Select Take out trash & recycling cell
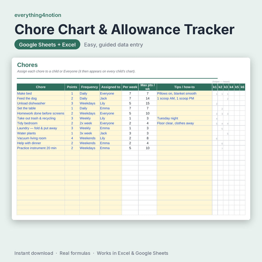Screen dimensions: 262x262 pos(41,118)
